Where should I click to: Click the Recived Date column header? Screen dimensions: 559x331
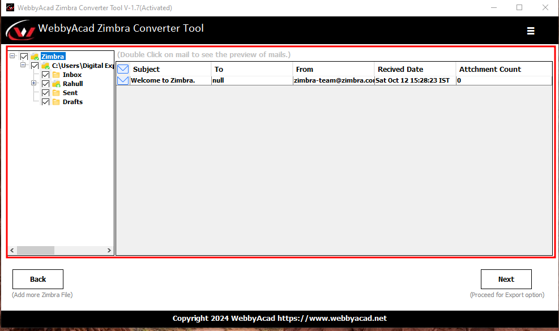pyautogui.click(x=415, y=69)
